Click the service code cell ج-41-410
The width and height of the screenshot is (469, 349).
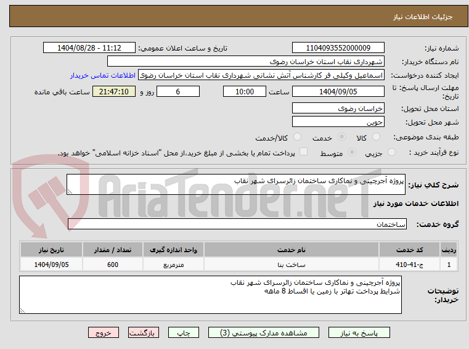point(409,265)
